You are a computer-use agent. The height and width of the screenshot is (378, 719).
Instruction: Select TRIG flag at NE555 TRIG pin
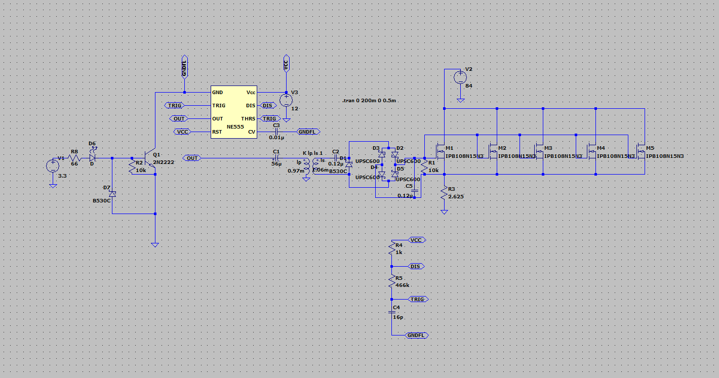[x=174, y=105]
